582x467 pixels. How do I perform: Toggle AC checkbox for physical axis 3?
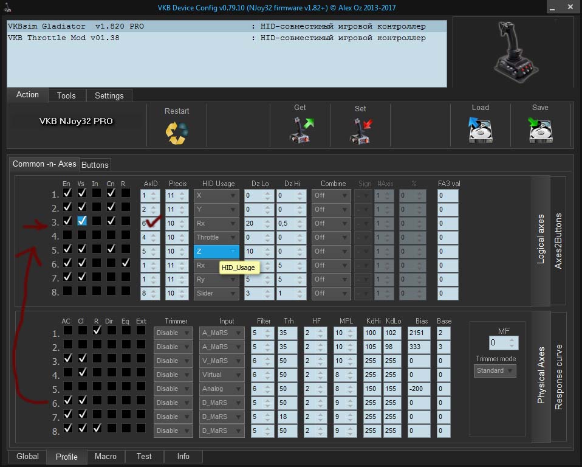pyautogui.click(x=68, y=358)
